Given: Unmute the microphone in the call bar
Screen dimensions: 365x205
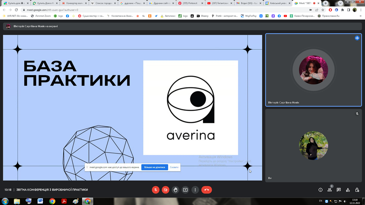Looking at the screenshot, I should (x=156, y=190).
